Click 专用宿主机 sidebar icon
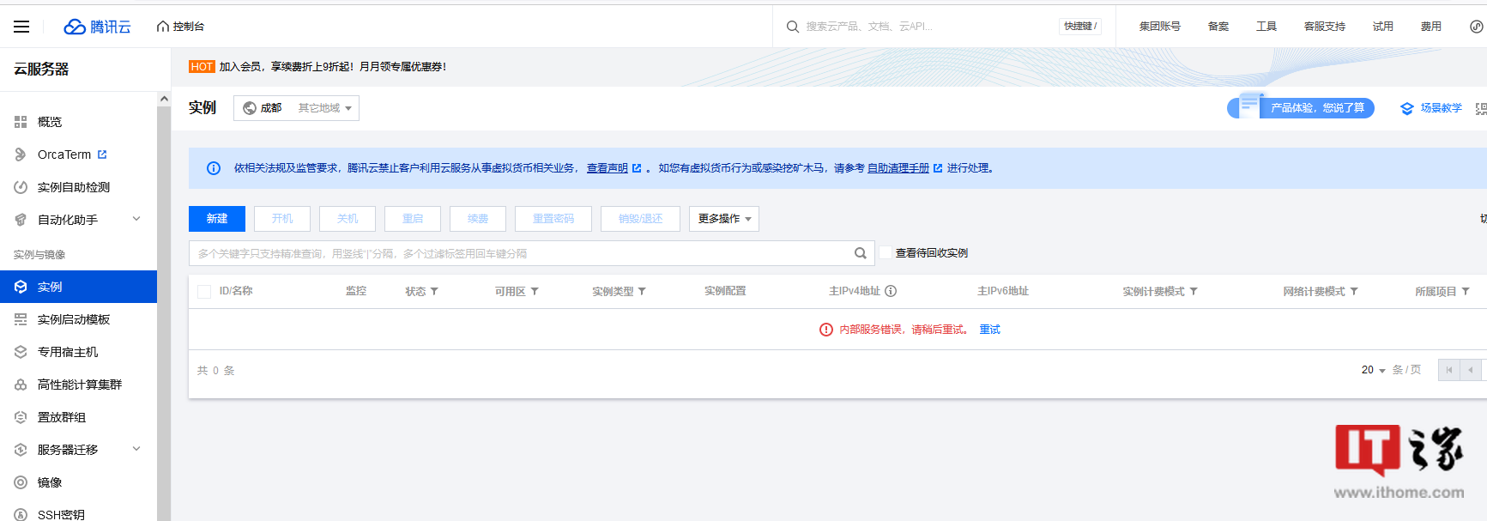 click(x=21, y=352)
